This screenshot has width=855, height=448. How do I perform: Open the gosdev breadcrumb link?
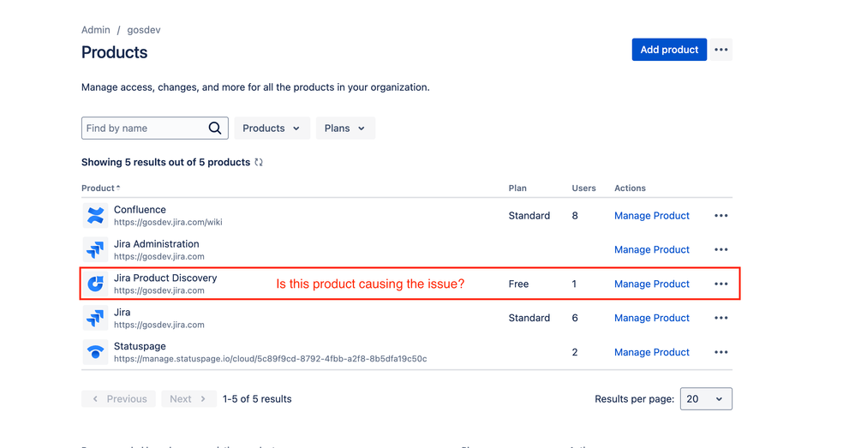pyautogui.click(x=144, y=30)
